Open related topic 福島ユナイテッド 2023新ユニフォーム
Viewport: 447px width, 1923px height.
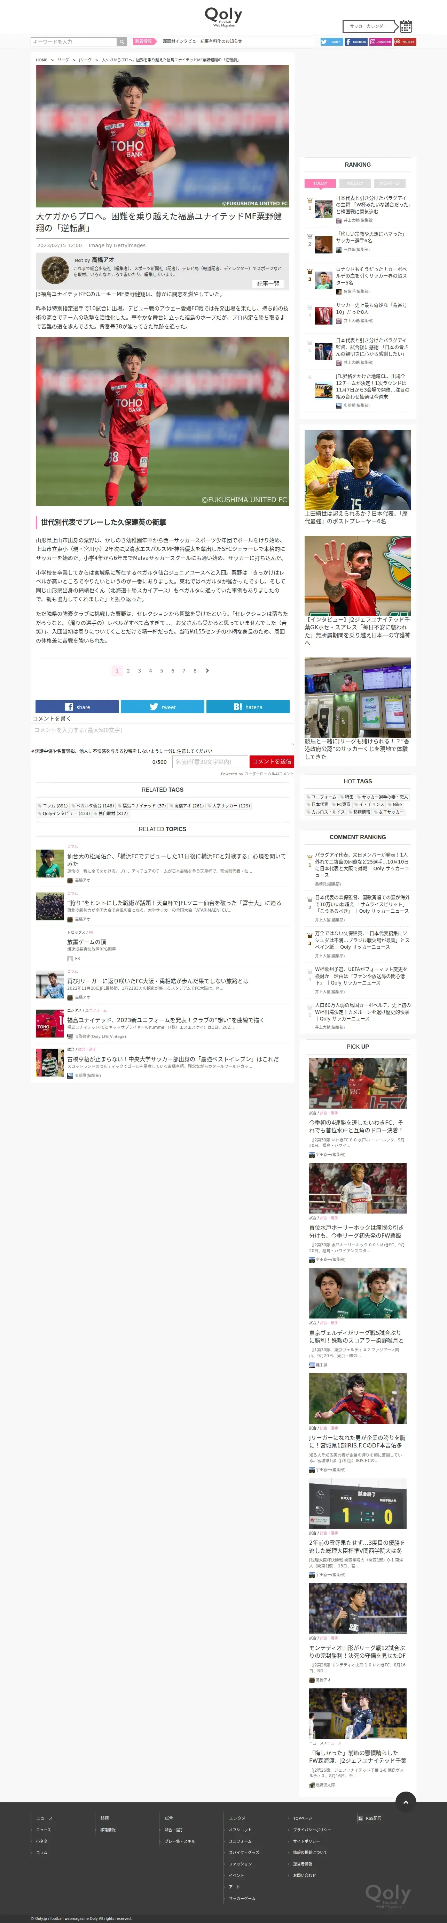coord(165,1020)
